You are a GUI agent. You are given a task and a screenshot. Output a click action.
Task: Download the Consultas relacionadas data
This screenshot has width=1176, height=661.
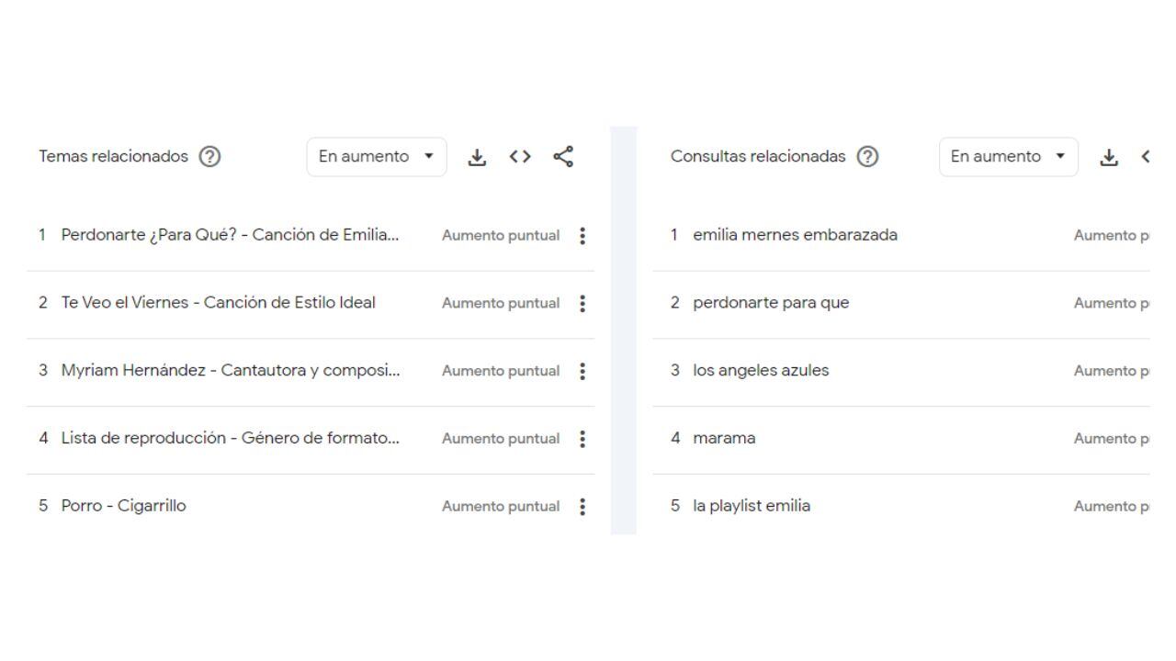click(1109, 157)
